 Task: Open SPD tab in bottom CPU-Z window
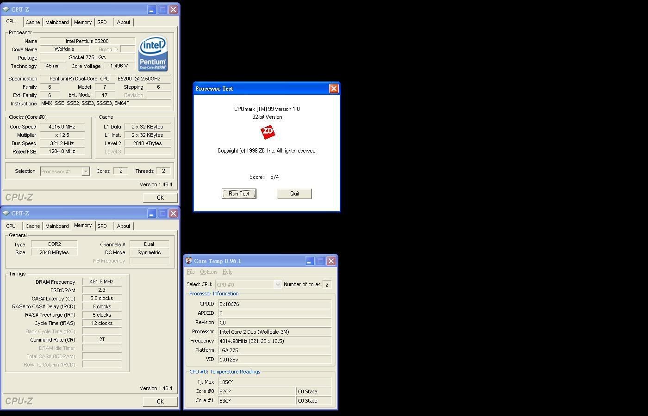102,226
